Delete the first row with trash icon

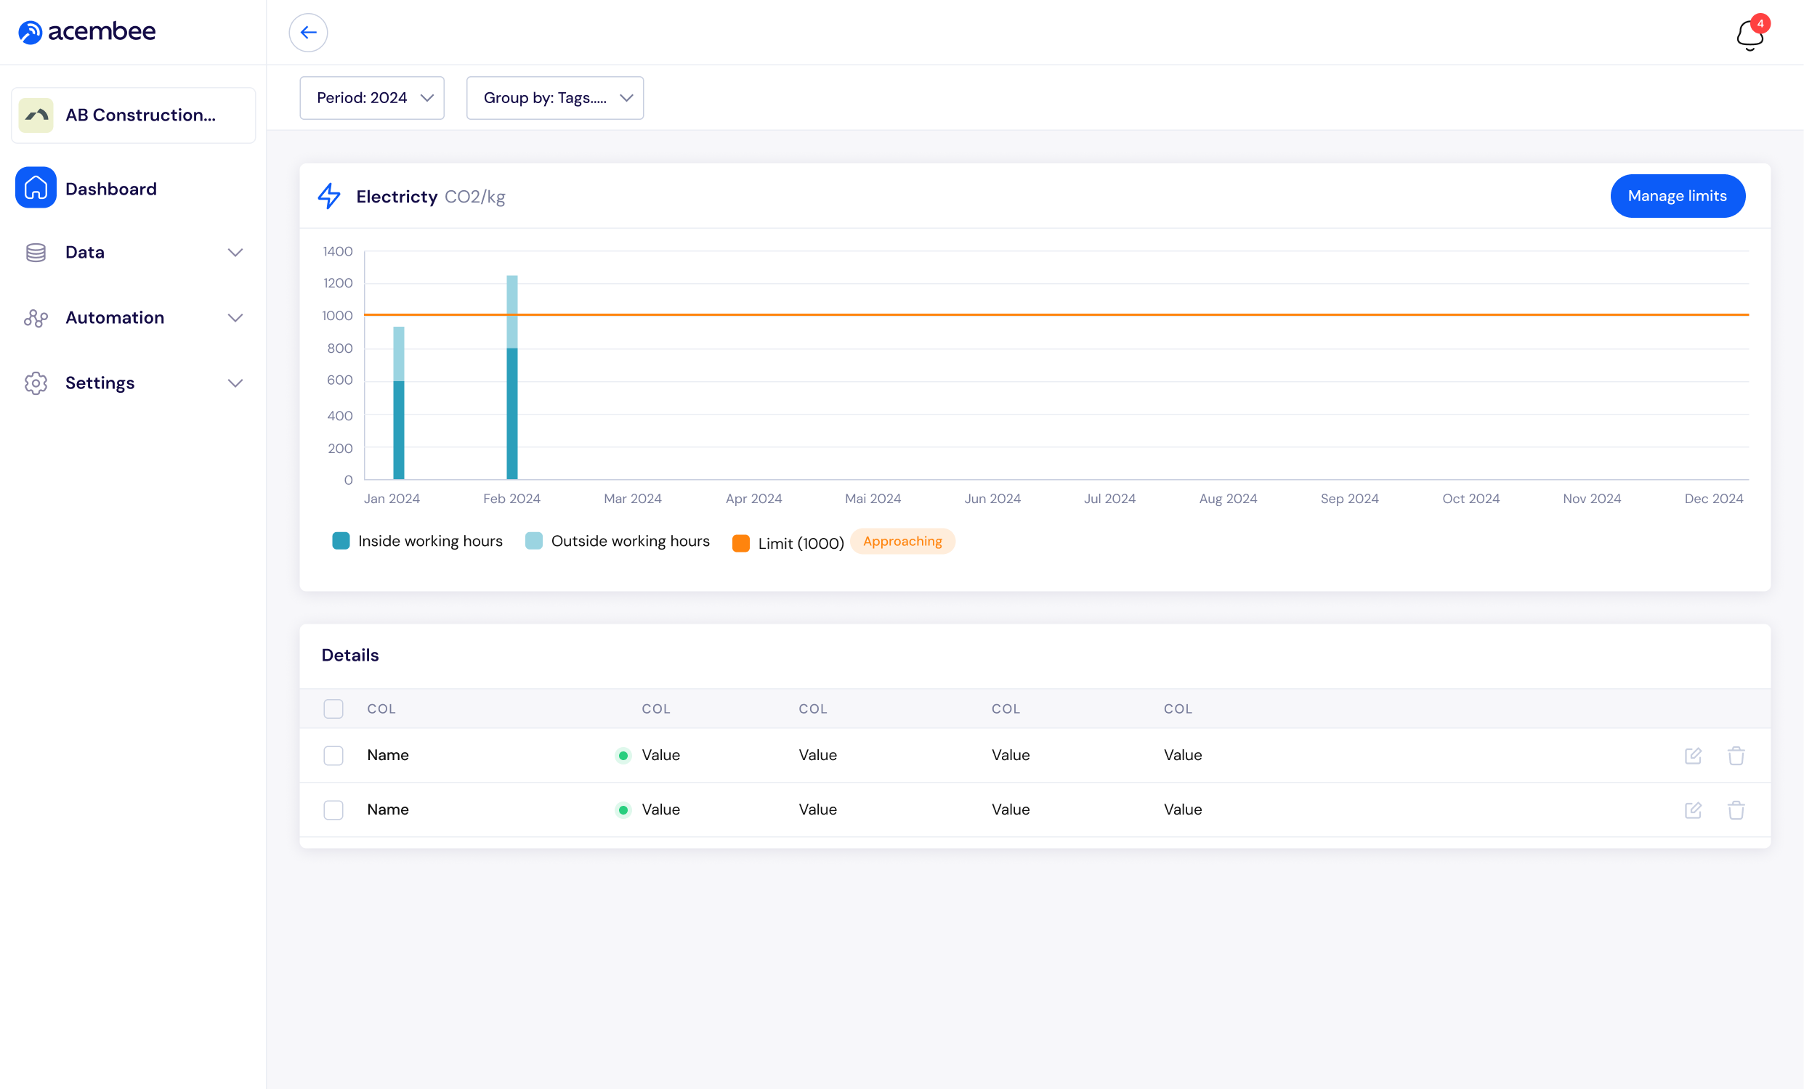point(1735,756)
